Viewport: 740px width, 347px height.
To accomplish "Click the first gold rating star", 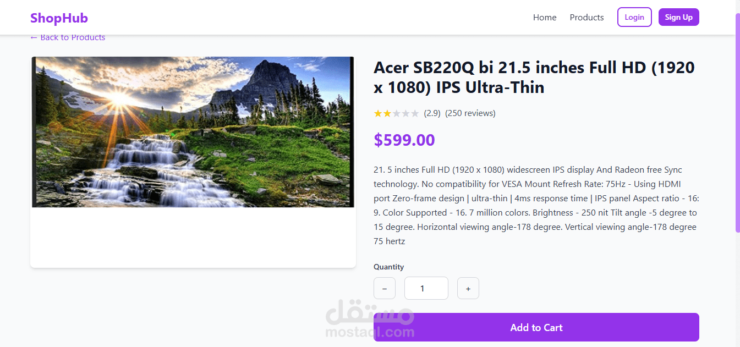I will (x=378, y=114).
